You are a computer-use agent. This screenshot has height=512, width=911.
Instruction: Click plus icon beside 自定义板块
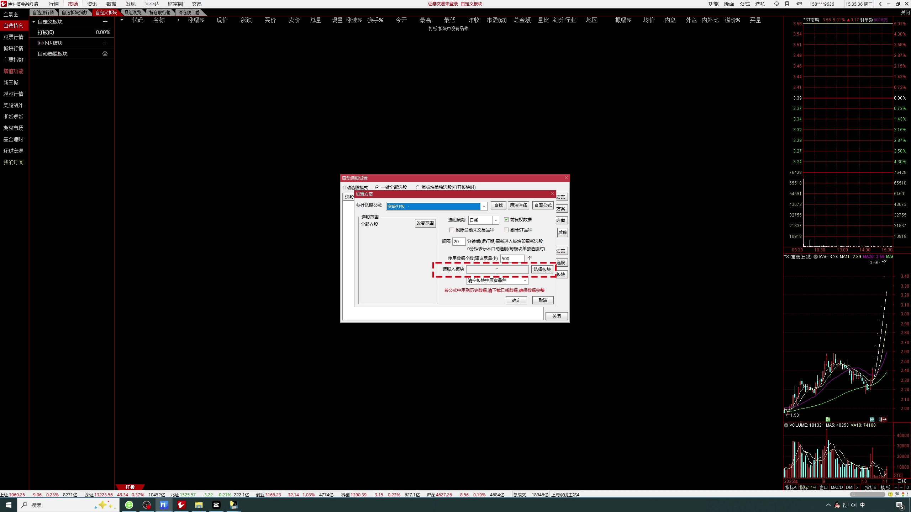pos(105,22)
